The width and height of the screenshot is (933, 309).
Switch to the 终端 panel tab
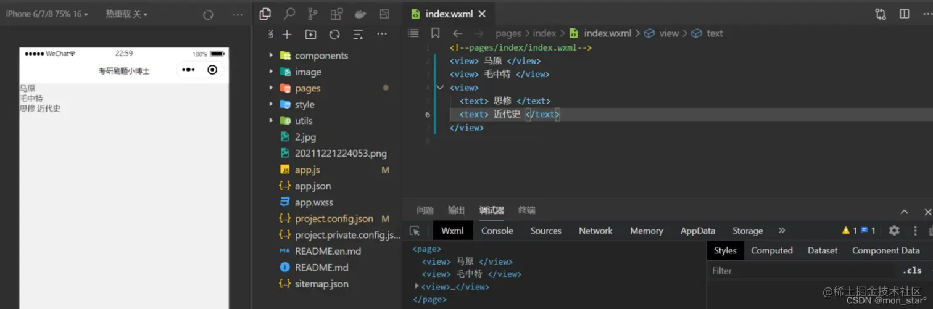point(526,211)
